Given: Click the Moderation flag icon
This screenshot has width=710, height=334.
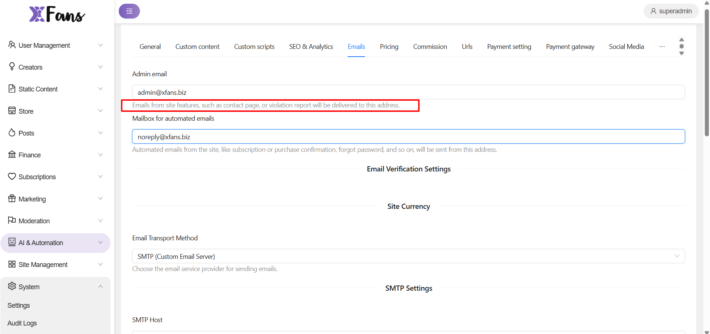Looking at the screenshot, I should [x=12, y=220].
